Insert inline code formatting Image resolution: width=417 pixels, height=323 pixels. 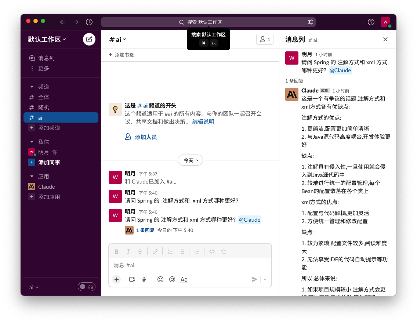click(212, 251)
